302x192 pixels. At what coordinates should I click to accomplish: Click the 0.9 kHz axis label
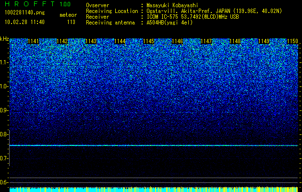3,110
